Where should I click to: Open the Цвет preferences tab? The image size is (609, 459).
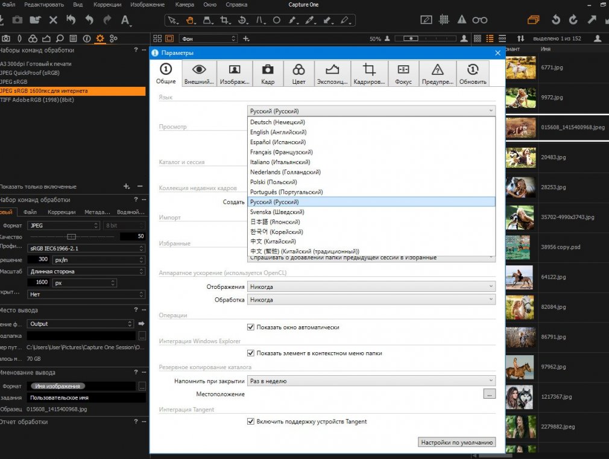coord(298,73)
